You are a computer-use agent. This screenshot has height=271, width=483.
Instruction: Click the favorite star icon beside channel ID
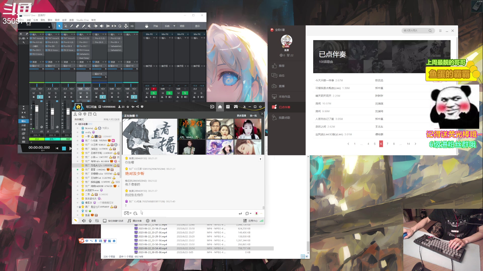click(128, 107)
